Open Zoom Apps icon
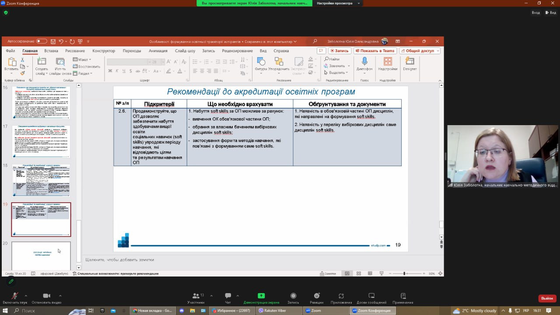The image size is (560, 315). click(341, 296)
